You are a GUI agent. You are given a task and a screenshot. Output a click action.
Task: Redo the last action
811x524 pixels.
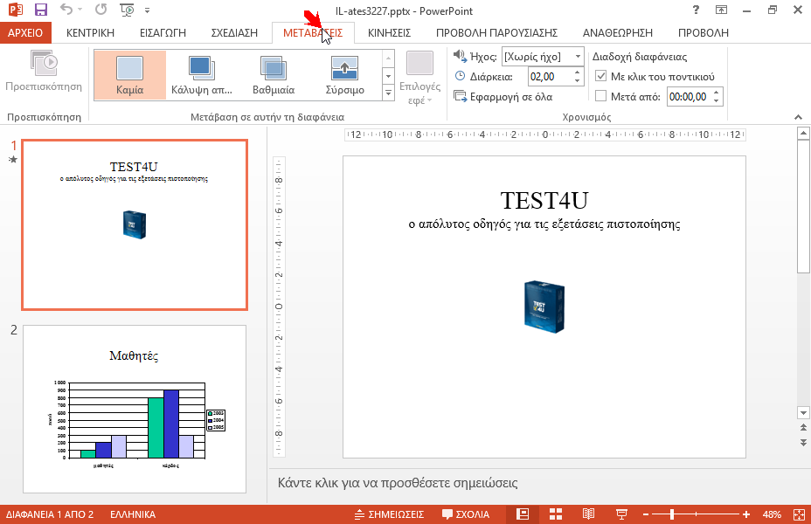click(101, 10)
